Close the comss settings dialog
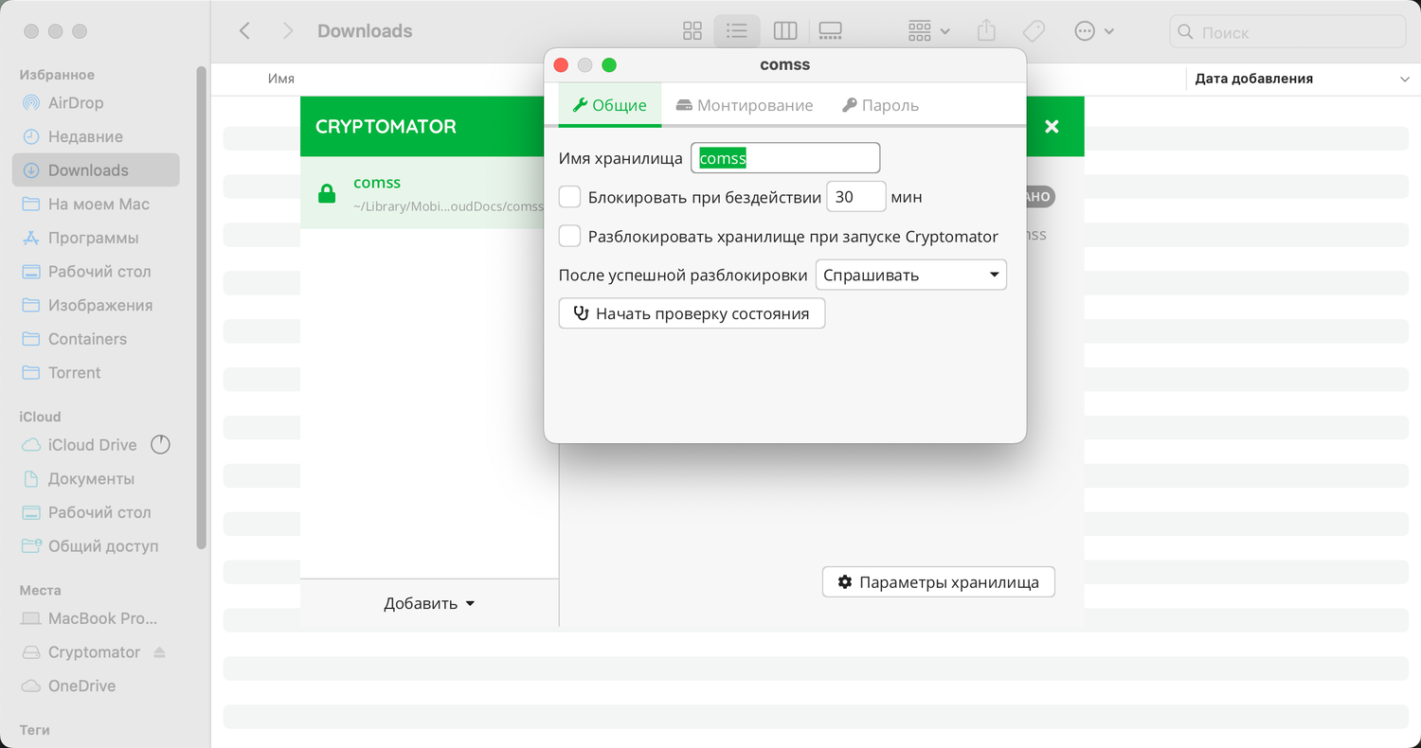 [x=561, y=65]
